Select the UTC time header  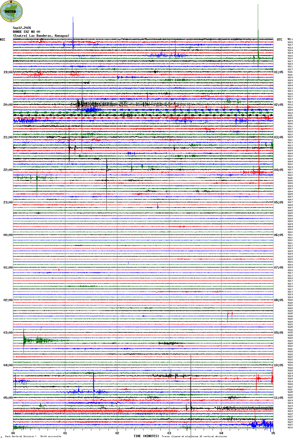tap(280, 40)
